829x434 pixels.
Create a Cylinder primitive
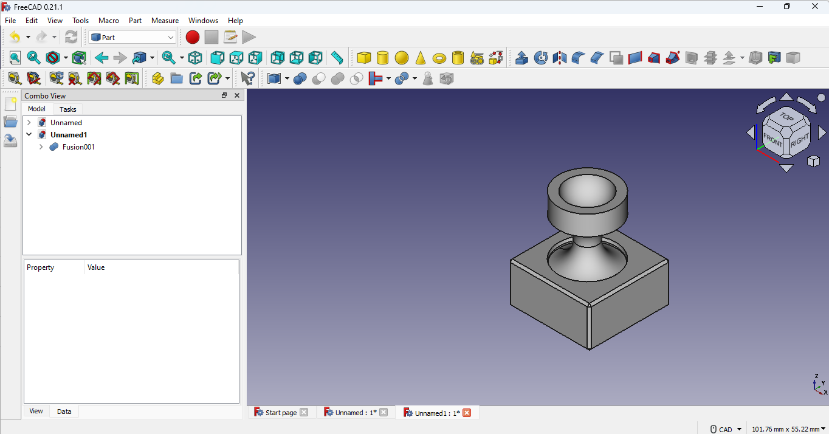tap(382, 58)
